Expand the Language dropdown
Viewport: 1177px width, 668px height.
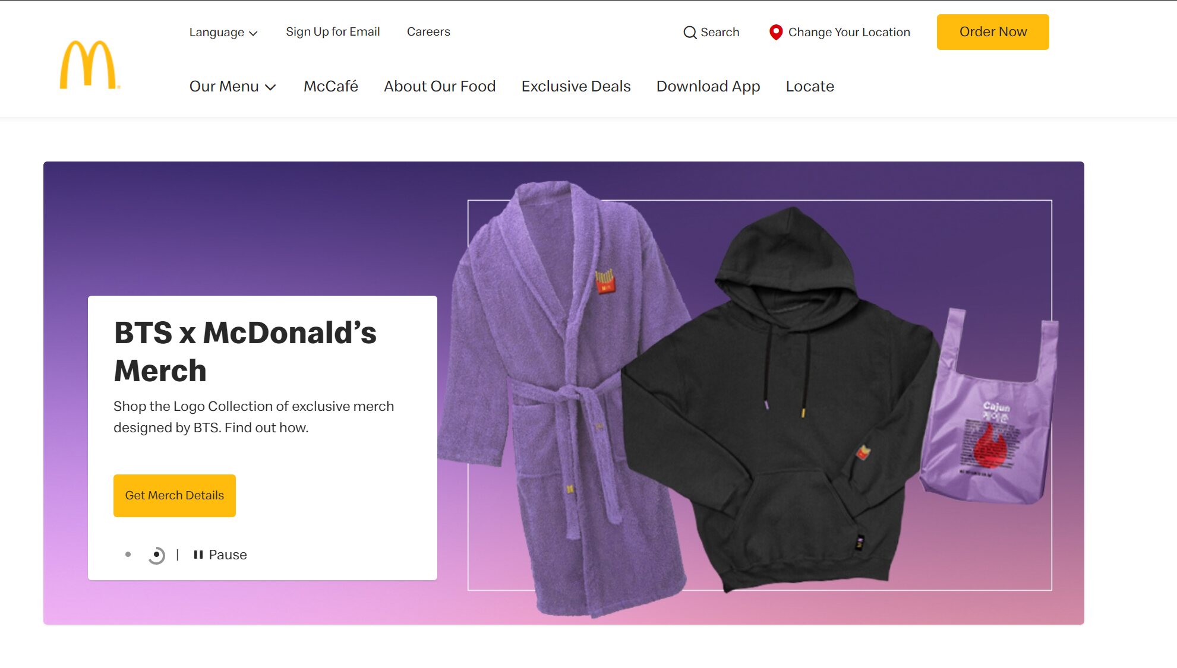pos(223,33)
